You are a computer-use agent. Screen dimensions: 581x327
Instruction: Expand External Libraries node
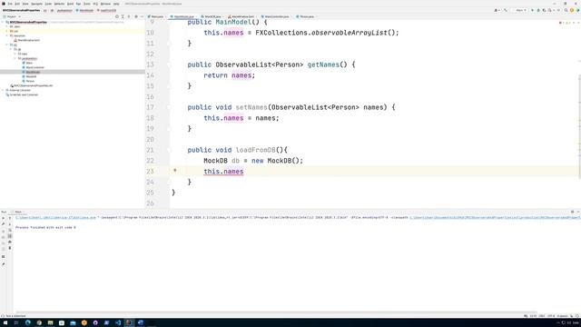pos(3,90)
